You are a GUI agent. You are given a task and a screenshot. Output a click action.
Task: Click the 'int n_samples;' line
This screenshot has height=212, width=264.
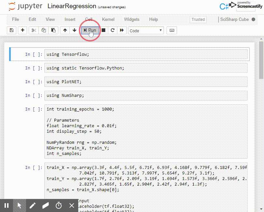tap(64, 154)
